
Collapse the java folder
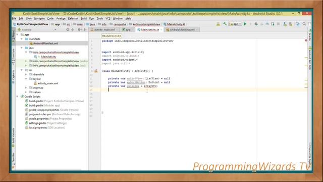(x=22, y=48)
